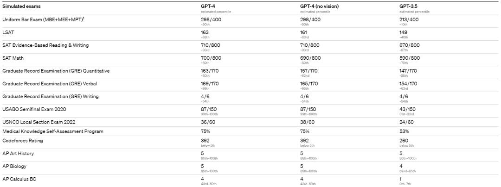Image resolution: width=501 pixels, height=187 pixels.
Task: Select the LSAT row label
Action: pyautogui.click(x=8, y=32)
